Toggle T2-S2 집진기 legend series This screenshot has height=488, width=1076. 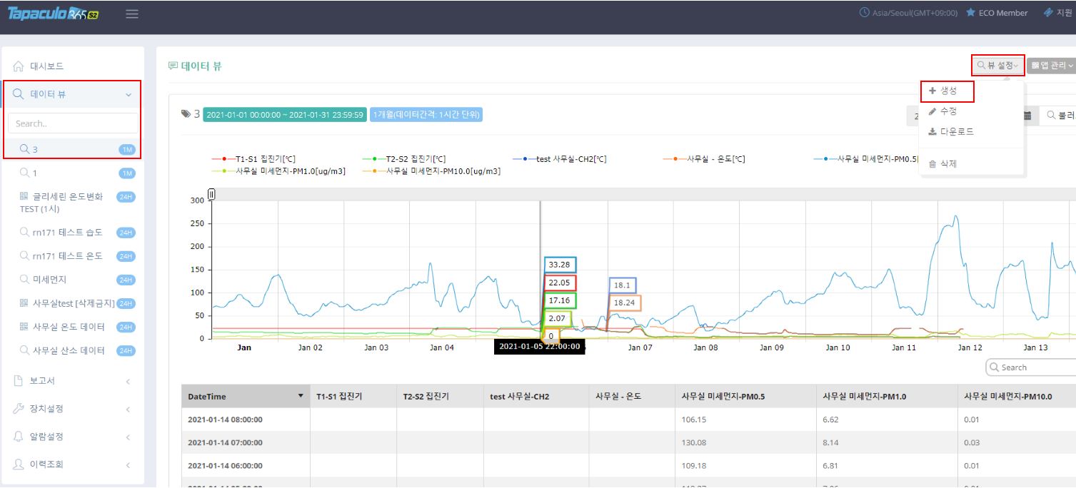[404, 159]
